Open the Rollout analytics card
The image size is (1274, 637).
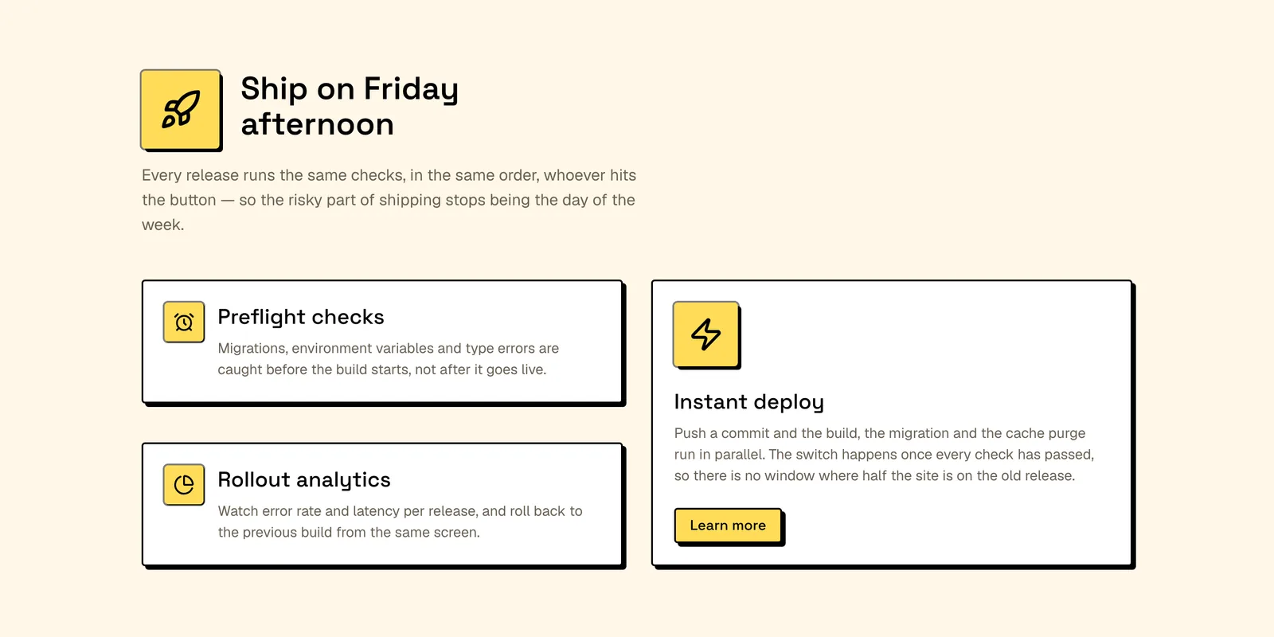click(382, 505)
